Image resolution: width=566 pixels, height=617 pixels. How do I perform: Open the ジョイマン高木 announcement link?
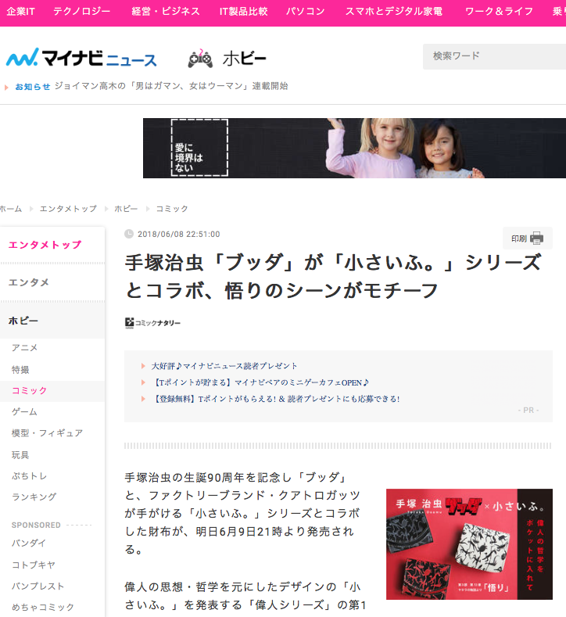[170, 86]
